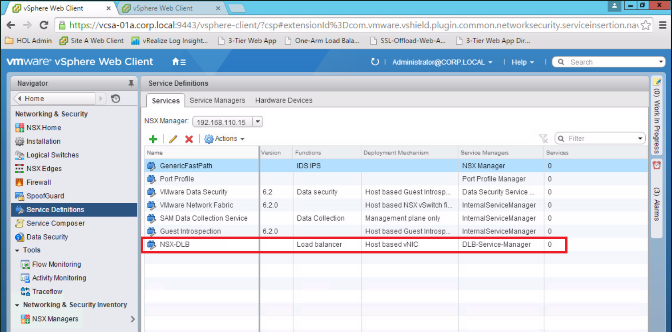Click the vSphere home menu icon

coord(179,62)
